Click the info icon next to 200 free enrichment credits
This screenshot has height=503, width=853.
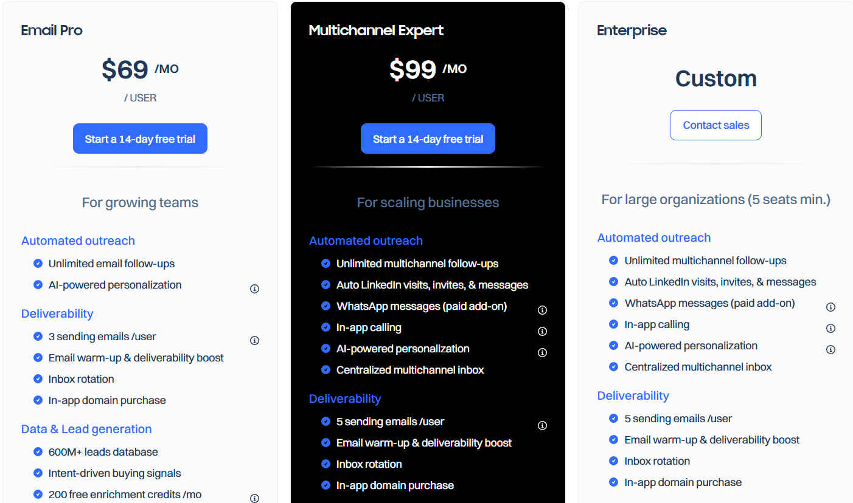(x=254, y=497)
